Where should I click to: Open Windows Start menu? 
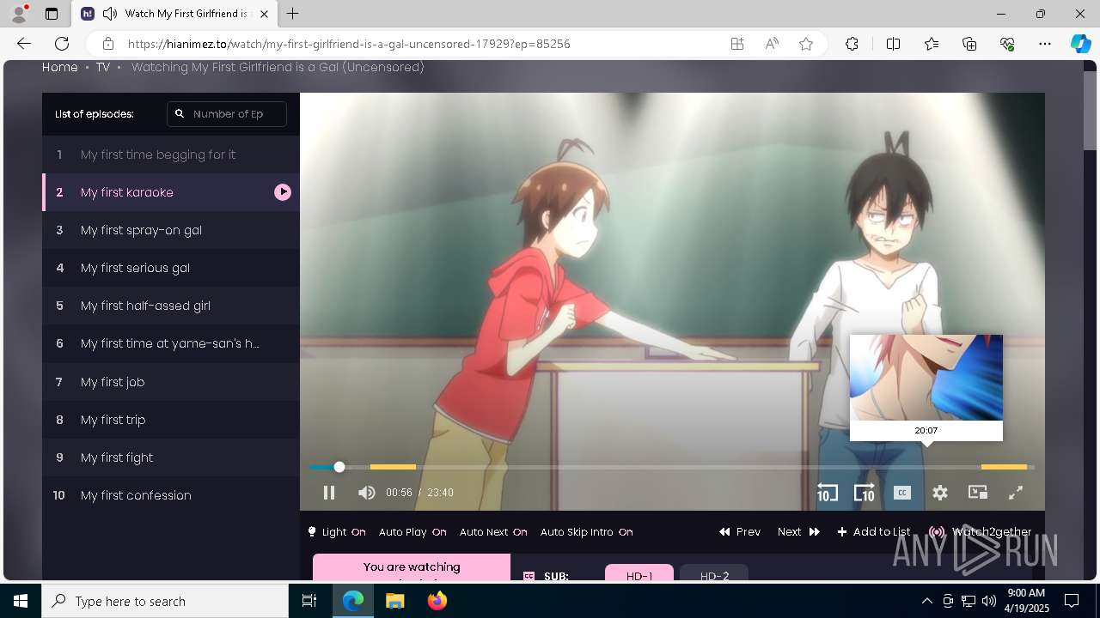pos(21,601)
